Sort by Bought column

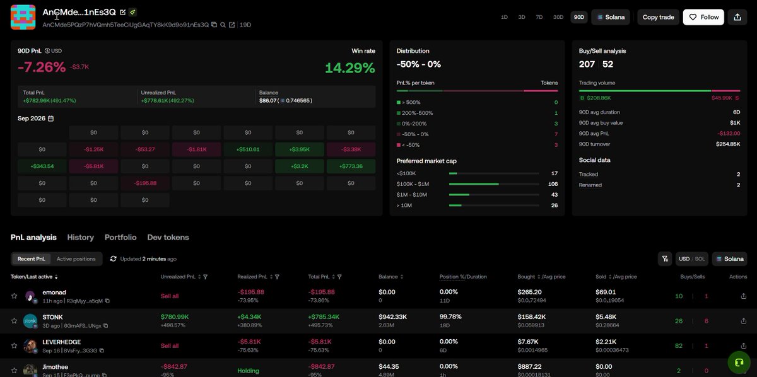(538, 277)
